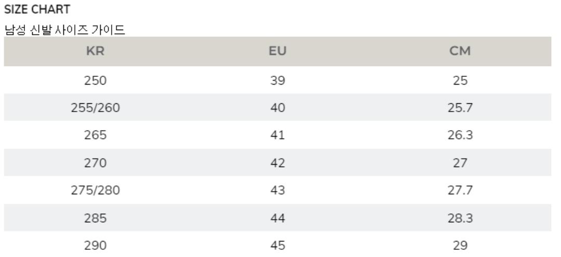The image size is (561, 257).
Task: Select the 275/280 KR size cell
Action: point(95,190)
